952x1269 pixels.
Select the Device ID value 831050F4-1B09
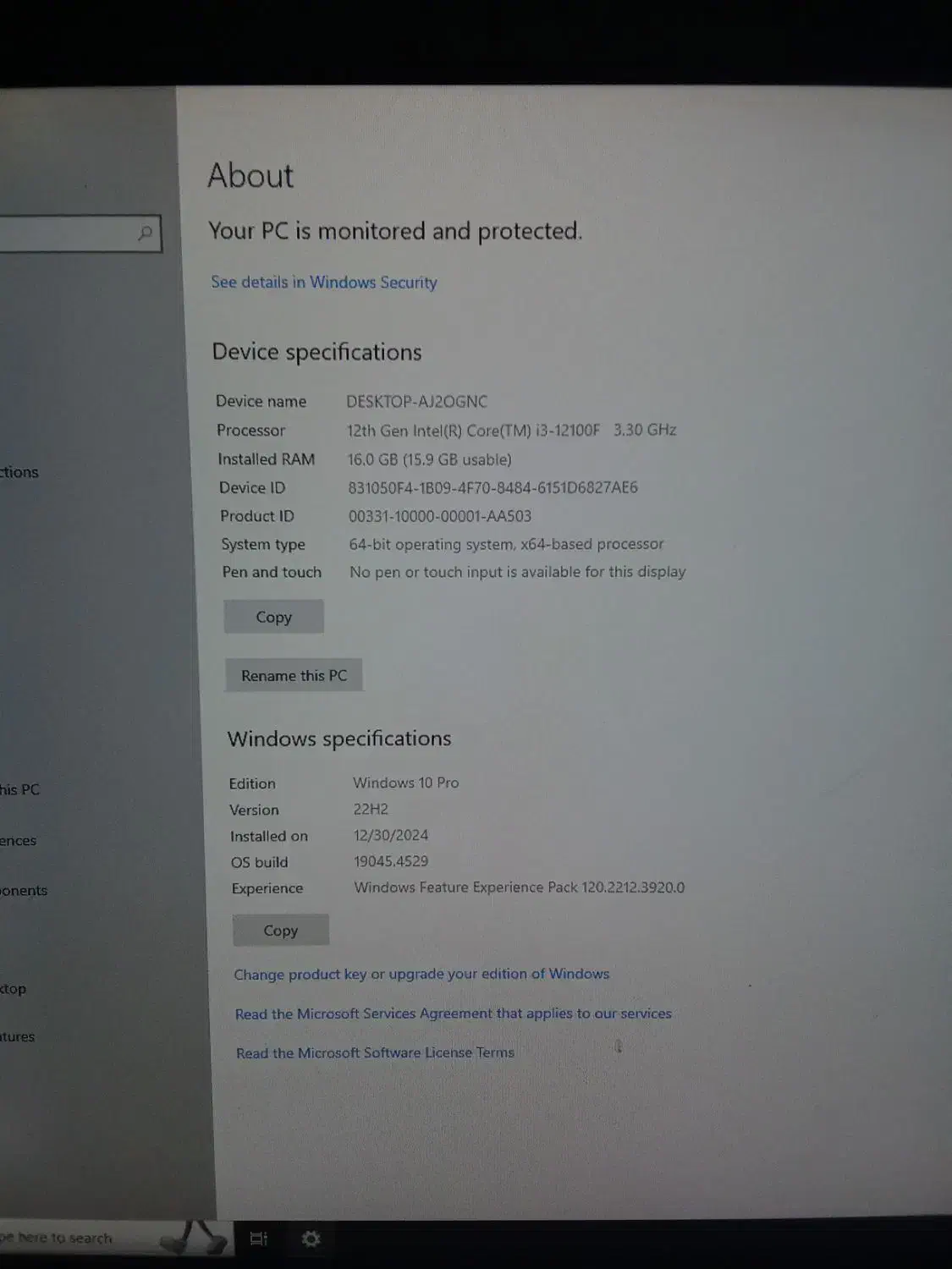pos(493,487)
